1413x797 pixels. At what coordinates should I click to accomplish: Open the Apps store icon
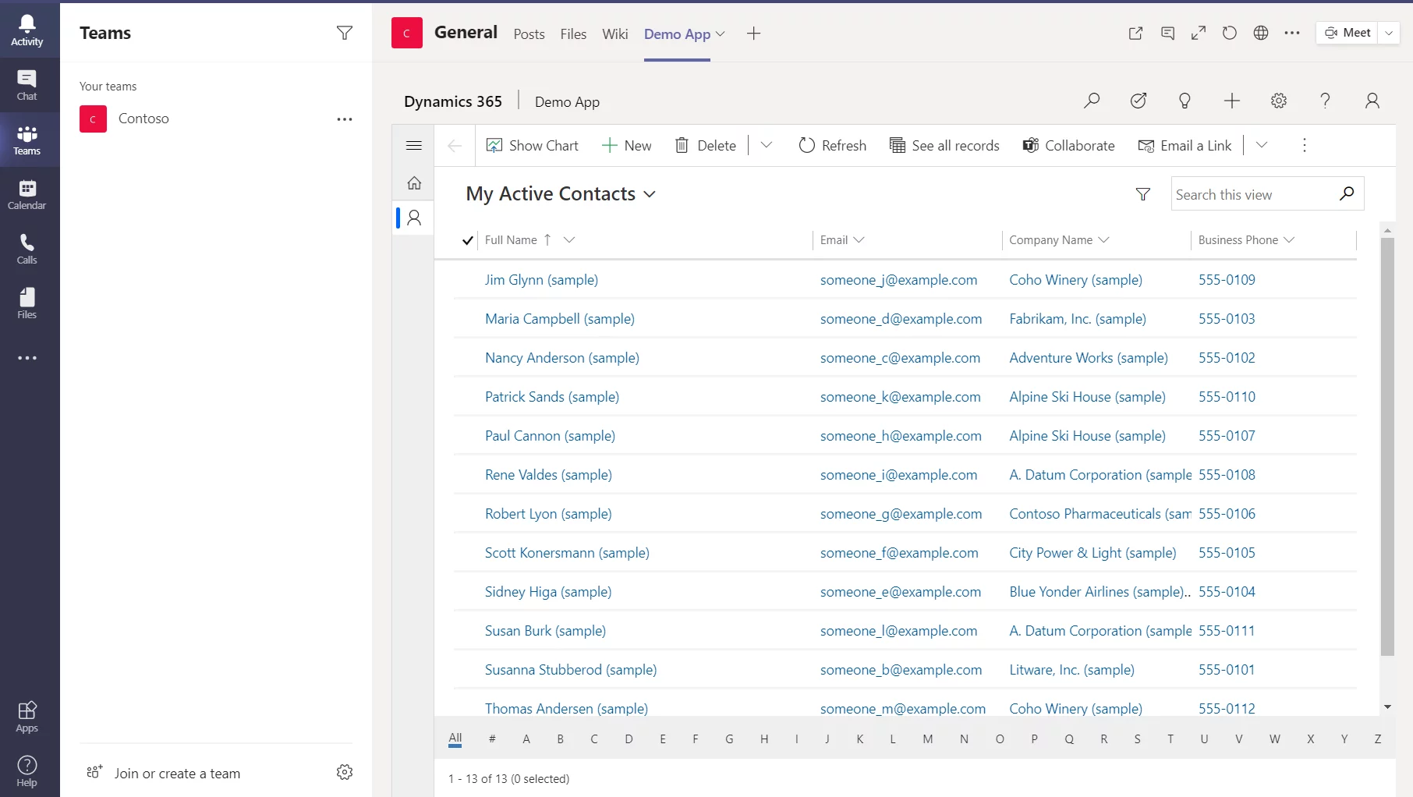click(27, 717)
